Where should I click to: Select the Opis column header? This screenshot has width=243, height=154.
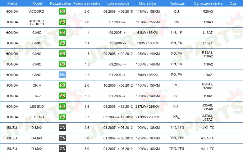[233, 3]
